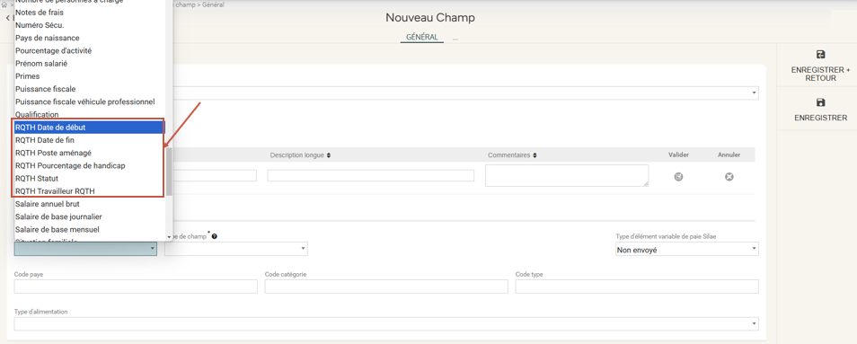Screen dimensions: 857x344
Task: Select Salaire de base mensuel option
Action: (90, 229)
